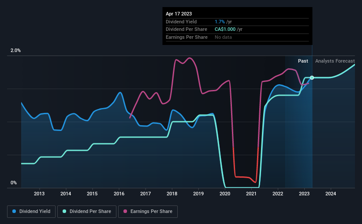The image size is (362, 224).
Task: Click the highlighted data point marker on chart
Action: click(x=312, y=78)
